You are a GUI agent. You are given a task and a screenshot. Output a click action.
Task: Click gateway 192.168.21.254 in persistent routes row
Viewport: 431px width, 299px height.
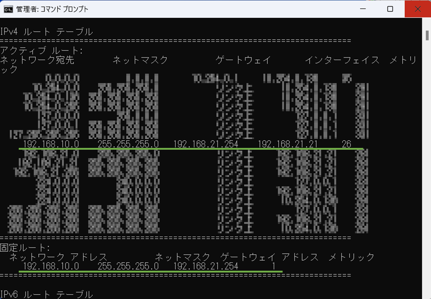[206, 266]
